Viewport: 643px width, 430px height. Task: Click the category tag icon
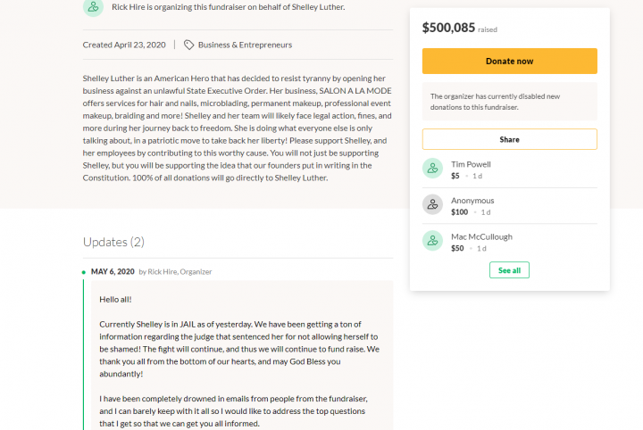(x=188, y=45)
